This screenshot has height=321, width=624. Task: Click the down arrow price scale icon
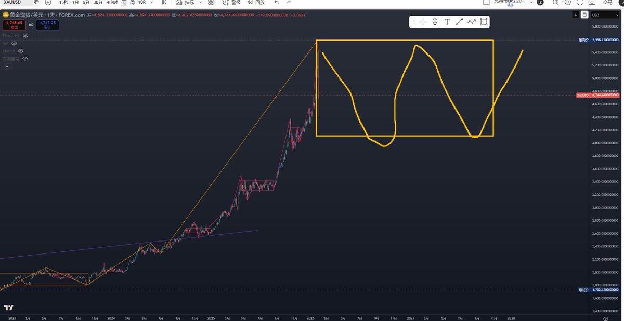coord(576,15)
